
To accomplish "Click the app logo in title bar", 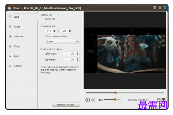I will coord(10,8).
